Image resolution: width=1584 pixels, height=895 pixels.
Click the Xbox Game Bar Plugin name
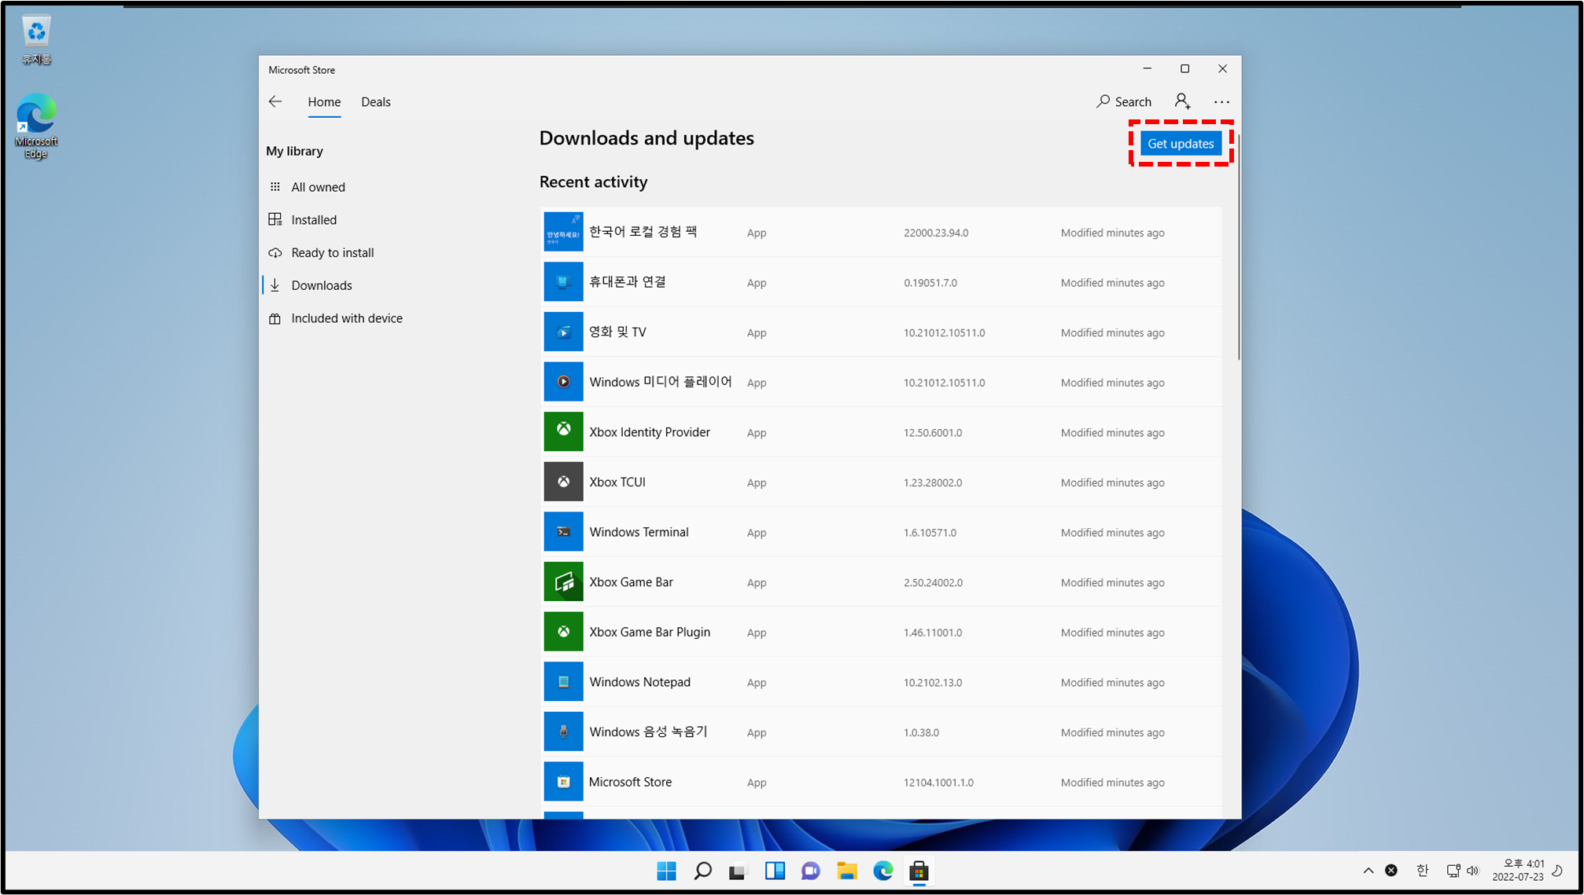[650, 632]
